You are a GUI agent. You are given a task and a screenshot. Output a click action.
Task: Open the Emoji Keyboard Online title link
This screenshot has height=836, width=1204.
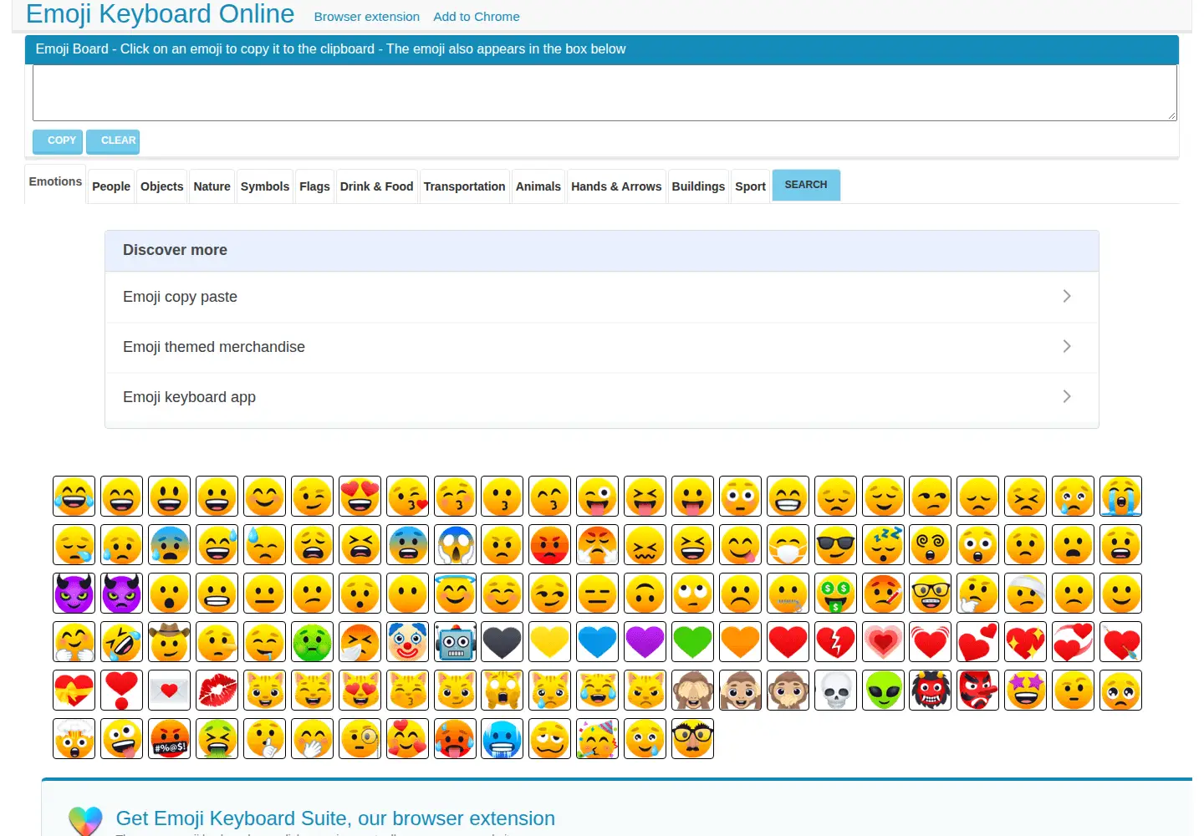(161, 13)
